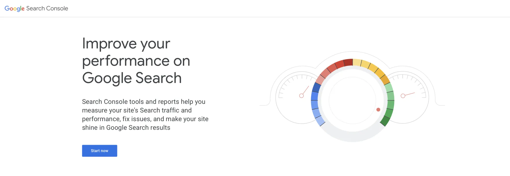Click the pivot circle of the left gauge needle
The height and width of the screenshot is (176, 510).
pos(301,95)
